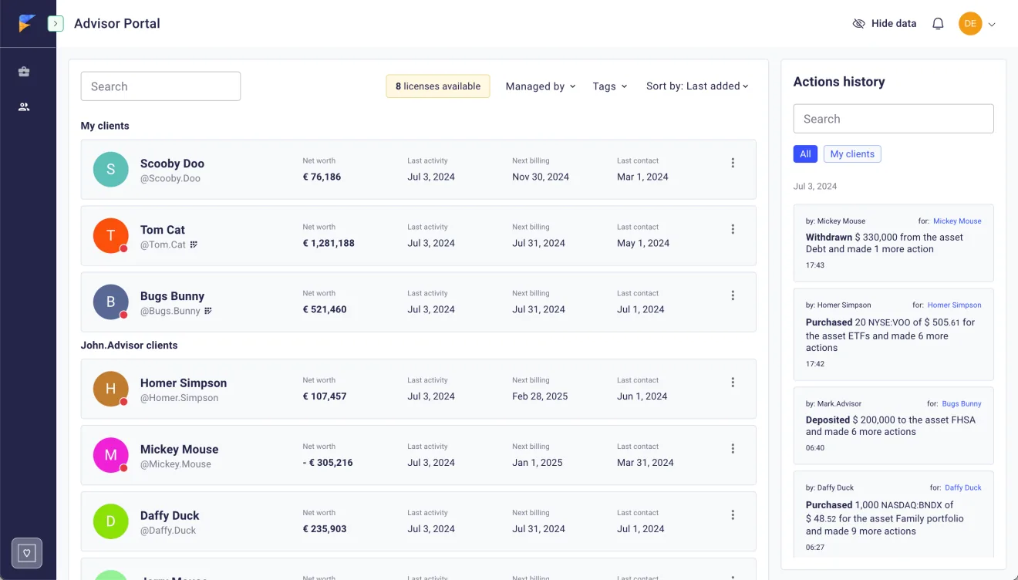Click the heart shield icon at sidebar bottom
The image size is (1018, 580).
click(x=27, y=553)
